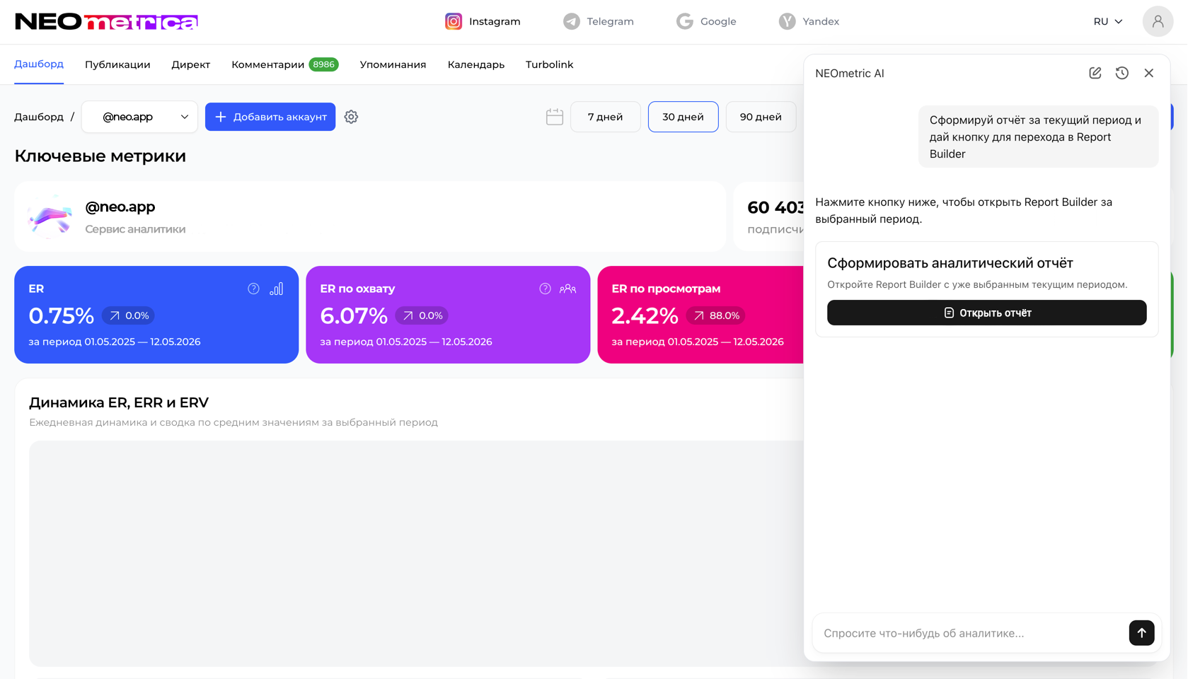1188x679 pixels.
Task: Click the 2.42% ER по просмотрам value
Action: 645,315
